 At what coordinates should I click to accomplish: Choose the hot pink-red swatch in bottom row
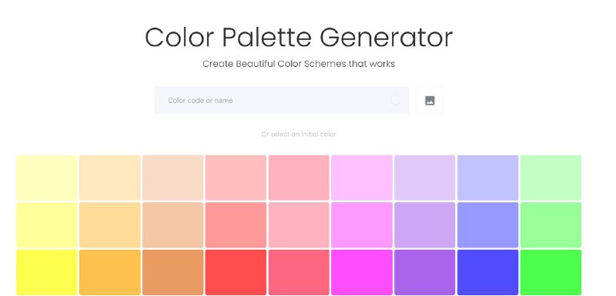pos(299,272)
